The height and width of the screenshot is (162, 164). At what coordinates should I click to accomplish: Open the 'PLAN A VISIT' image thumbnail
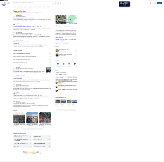[32, 118]
